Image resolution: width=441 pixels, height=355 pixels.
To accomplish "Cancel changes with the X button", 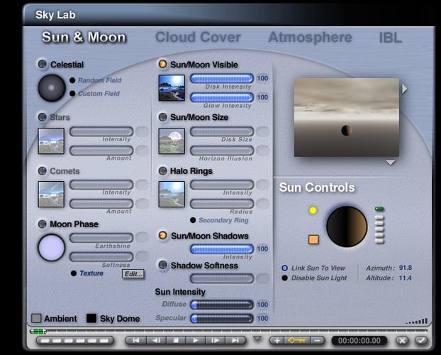I will point(402,340).
